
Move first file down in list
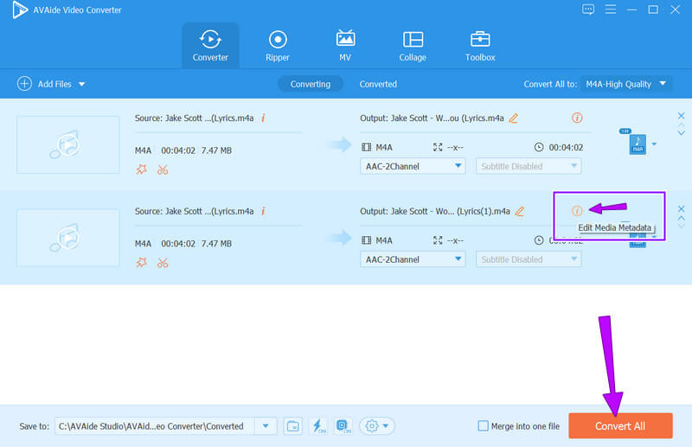(x=681, y=133)
